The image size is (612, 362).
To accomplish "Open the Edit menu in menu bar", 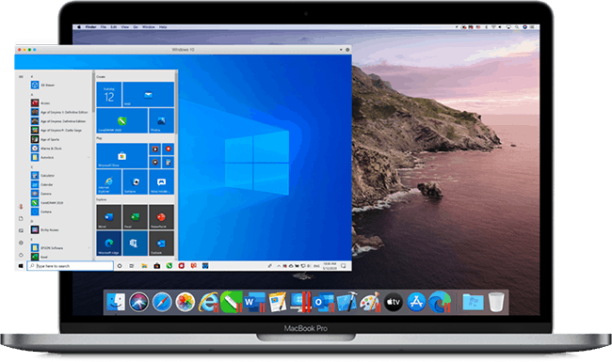I will pos(114,27).
